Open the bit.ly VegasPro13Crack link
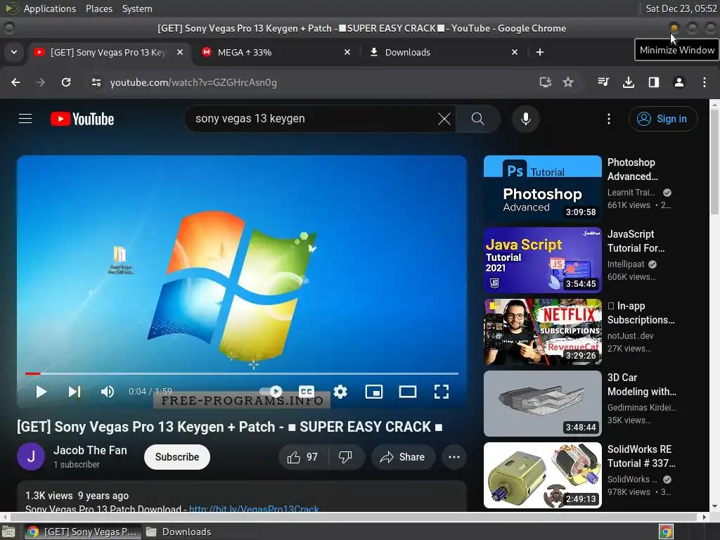The image size is (720, 540). [x=254, y=509]
